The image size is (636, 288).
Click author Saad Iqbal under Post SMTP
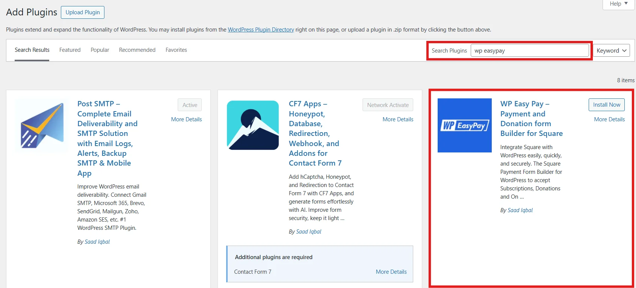tap(97, 242)
